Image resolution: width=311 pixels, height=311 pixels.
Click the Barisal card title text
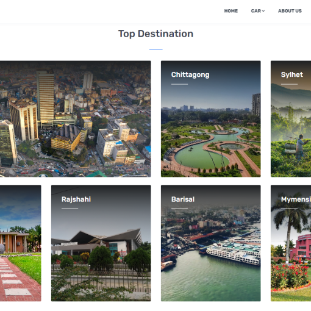183,199
